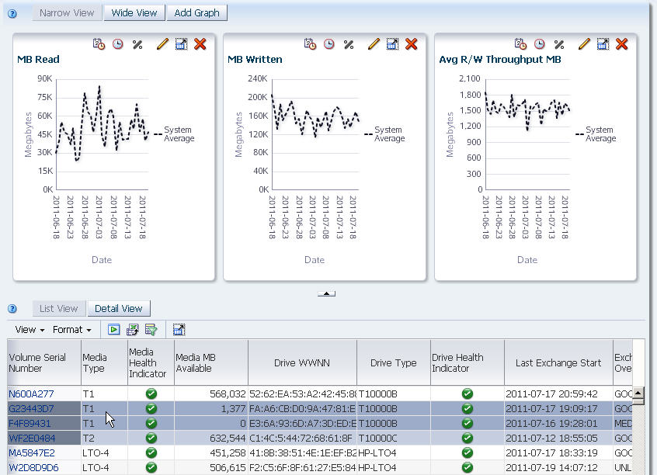Click the Add Graph button

point(197,13)
